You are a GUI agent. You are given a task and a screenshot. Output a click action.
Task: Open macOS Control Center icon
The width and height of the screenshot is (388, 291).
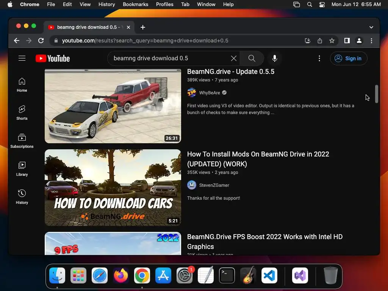[x=322, y=4]
